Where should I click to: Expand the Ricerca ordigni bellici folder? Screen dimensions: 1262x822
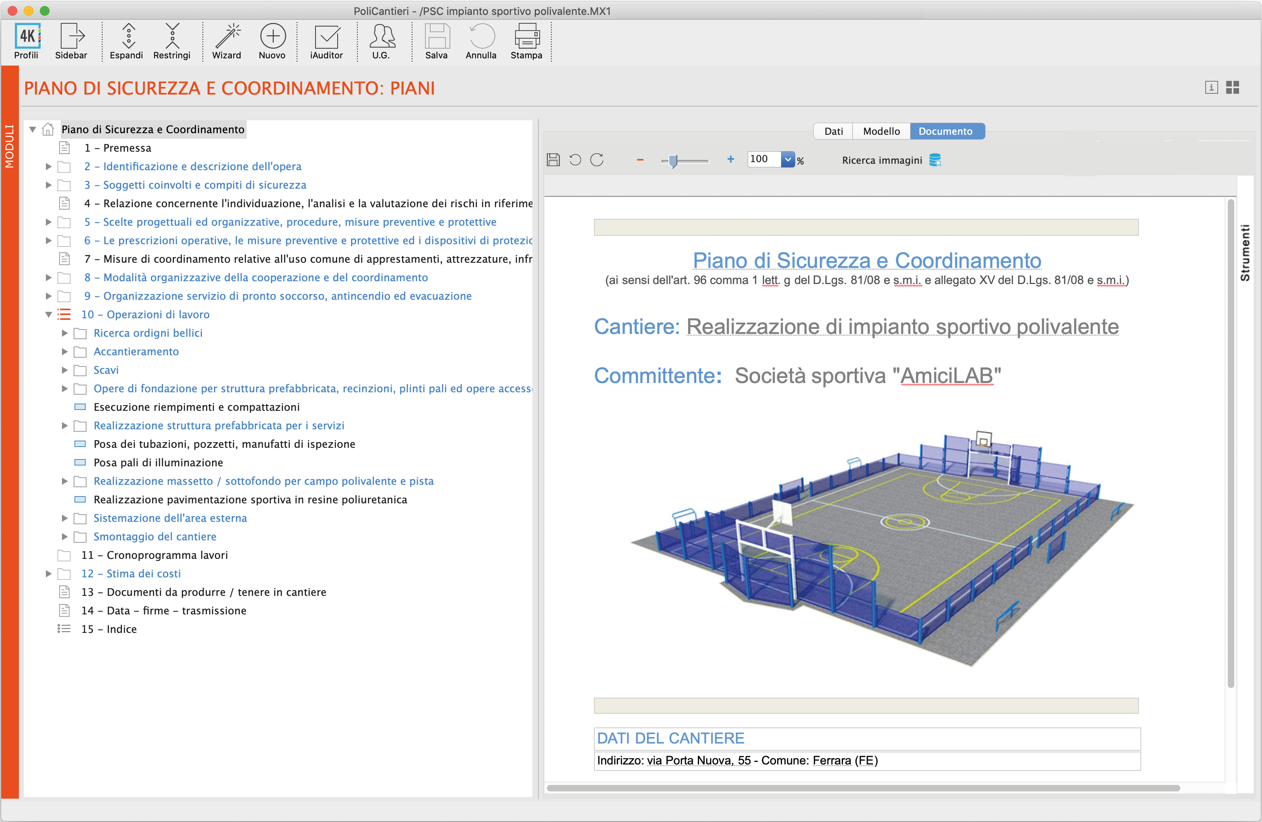click(64, 333)
